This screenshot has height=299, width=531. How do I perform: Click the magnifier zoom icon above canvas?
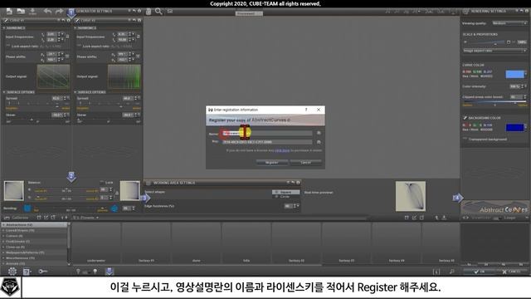point(158,12)
